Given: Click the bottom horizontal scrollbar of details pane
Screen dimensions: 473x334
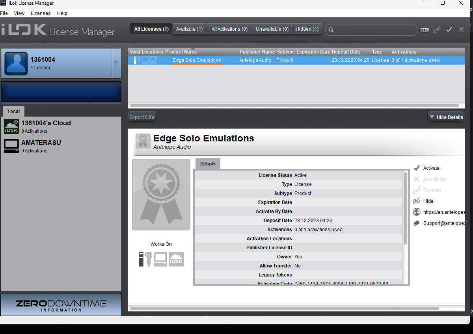Looking at the screenshot, I should (x=285, y=308).
